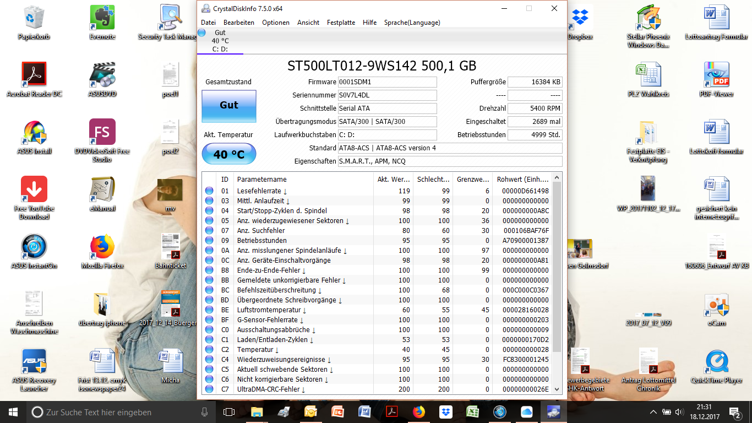Image resolution: width=752 pixels, height=423 pixels.
Task: Open the Sprache(Language) menu
Action: click(412, 23)
